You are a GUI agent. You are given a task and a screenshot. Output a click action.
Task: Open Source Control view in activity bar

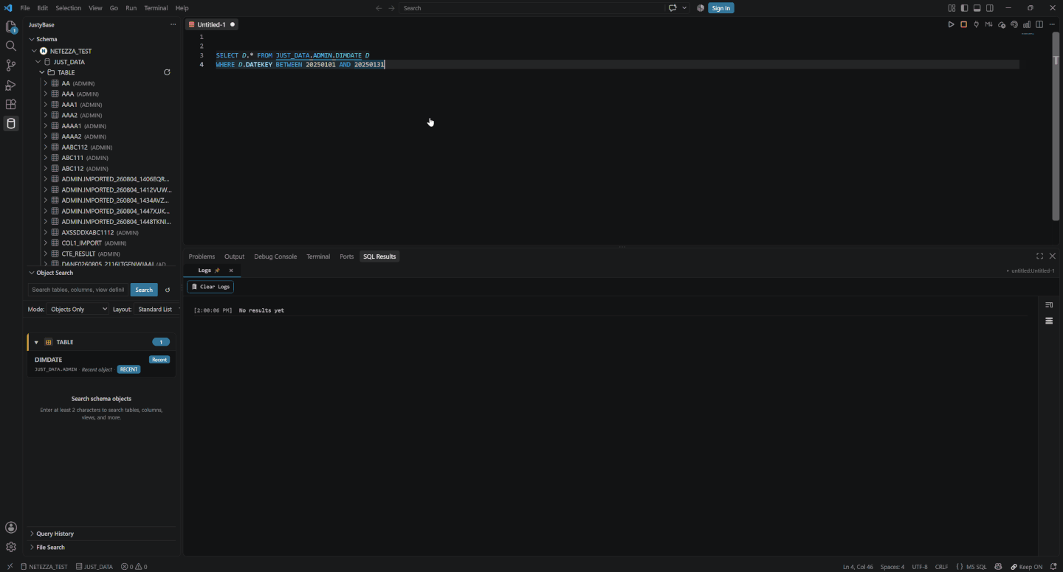11,66
